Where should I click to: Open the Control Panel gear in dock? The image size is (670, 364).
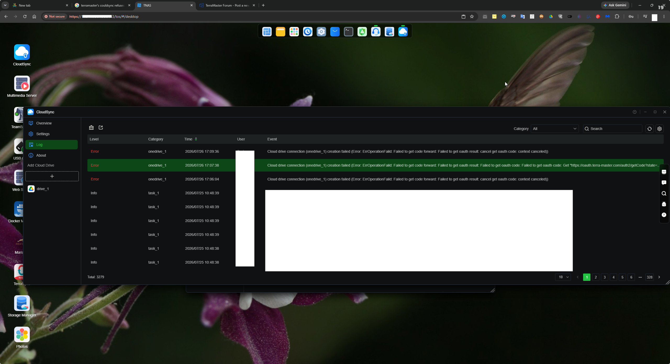pos(321,32)
